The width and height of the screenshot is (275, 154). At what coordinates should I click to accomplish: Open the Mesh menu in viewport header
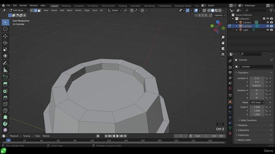[70, 10]
